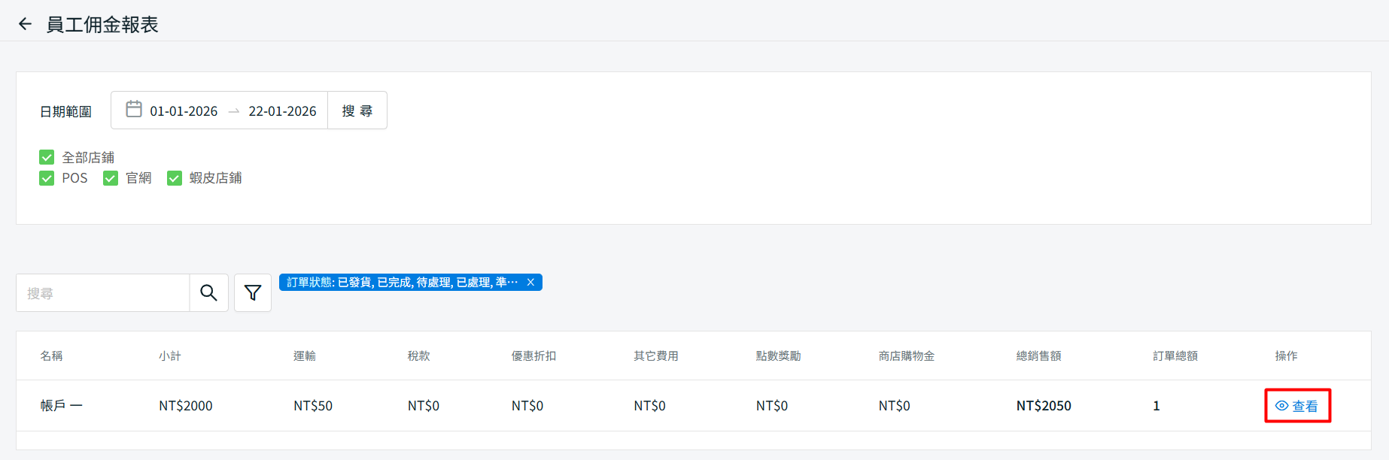The height and width of the screenshot is (460, 1389).
Task: Click the back arrow beside 員工佣金報表
Action: tap(25, 24)
